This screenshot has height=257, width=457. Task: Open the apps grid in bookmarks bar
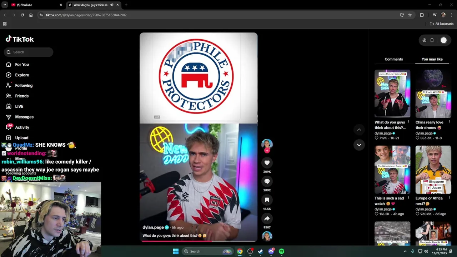[5, 24]
